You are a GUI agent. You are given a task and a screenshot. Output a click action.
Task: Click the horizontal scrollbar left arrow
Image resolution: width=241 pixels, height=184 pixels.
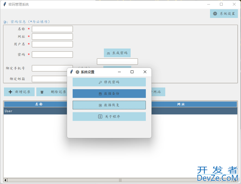[5, 180]
